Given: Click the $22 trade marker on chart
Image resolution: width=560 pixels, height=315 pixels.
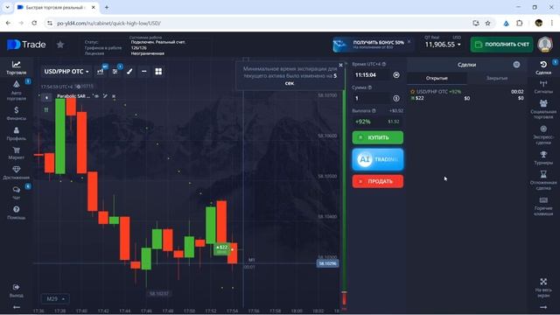Looking at the screenshot, I should 221,248.
